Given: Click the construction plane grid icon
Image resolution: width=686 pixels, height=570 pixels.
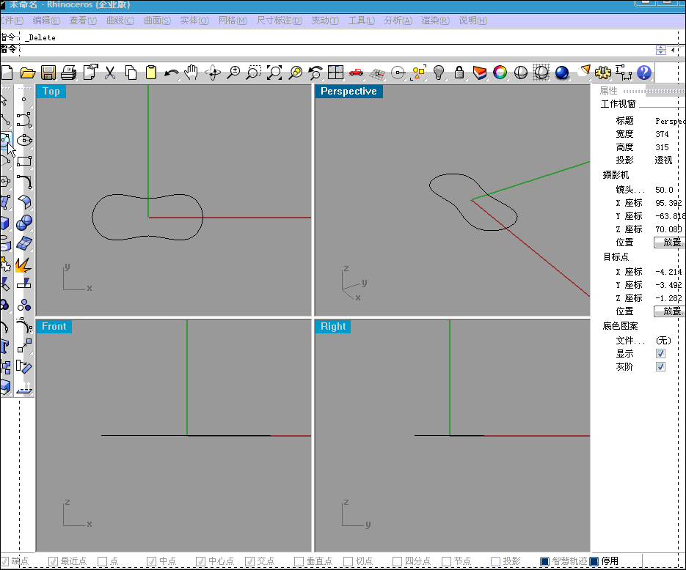Looking at the screenshot, I should coord(377,73).
